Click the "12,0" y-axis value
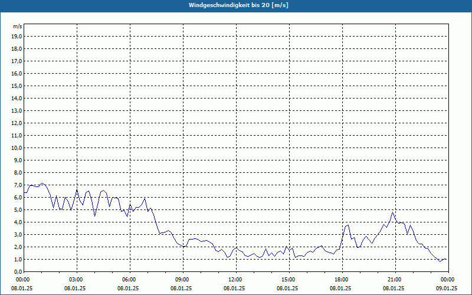 click(x=17, y=123)
